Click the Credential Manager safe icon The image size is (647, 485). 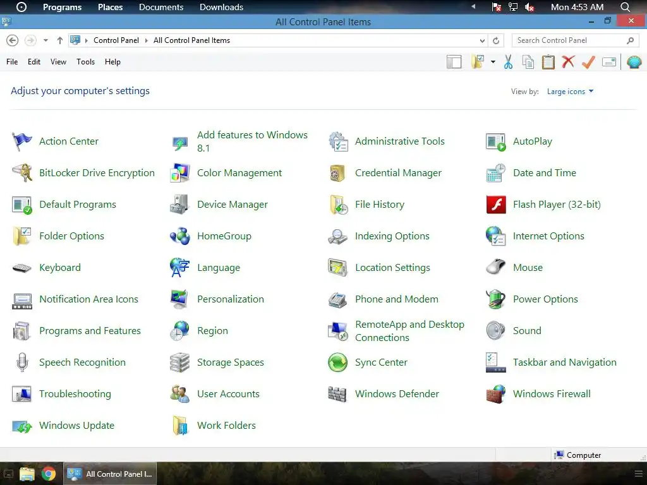(x=338, y=173)
